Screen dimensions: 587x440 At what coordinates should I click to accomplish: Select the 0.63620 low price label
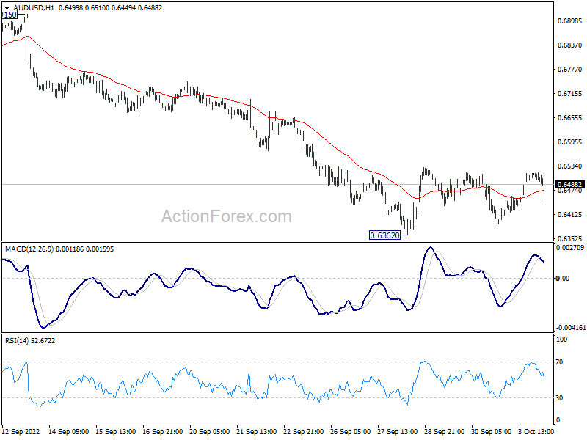384,235
